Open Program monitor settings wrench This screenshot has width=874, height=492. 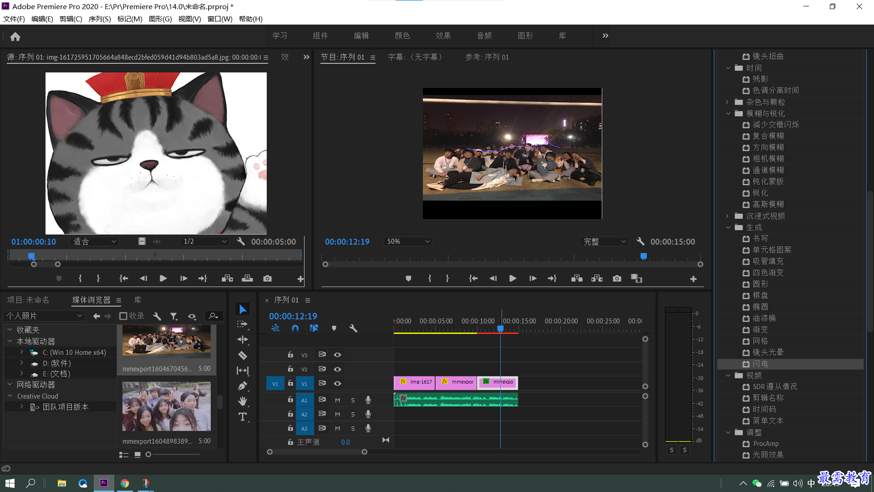coord(640,241)
